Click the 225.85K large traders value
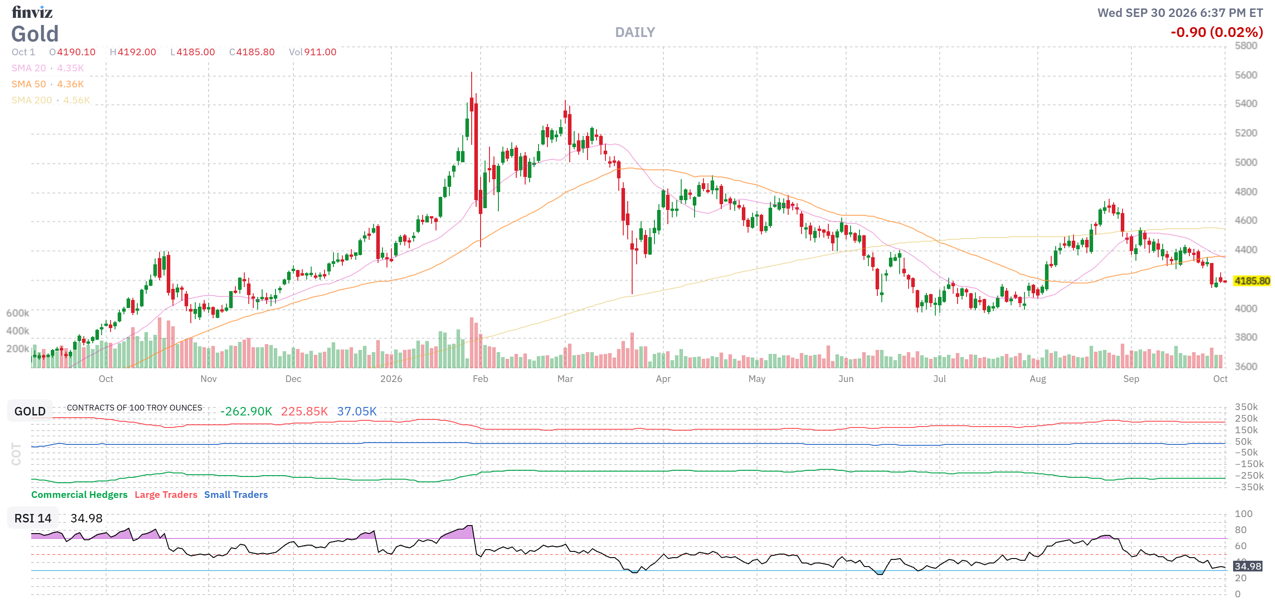The height and width of the screenshot is (608, 1275). click(x=304, y=411)
